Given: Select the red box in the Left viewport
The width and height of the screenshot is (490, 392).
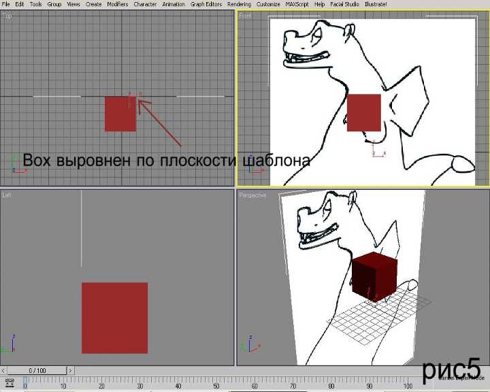Looking at the screenshot, I should [x=114, y=318].
